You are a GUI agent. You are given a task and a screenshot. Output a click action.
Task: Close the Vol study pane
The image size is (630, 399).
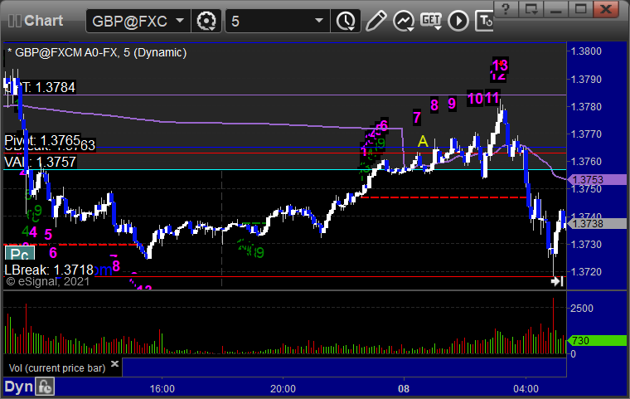coord(115,363)
